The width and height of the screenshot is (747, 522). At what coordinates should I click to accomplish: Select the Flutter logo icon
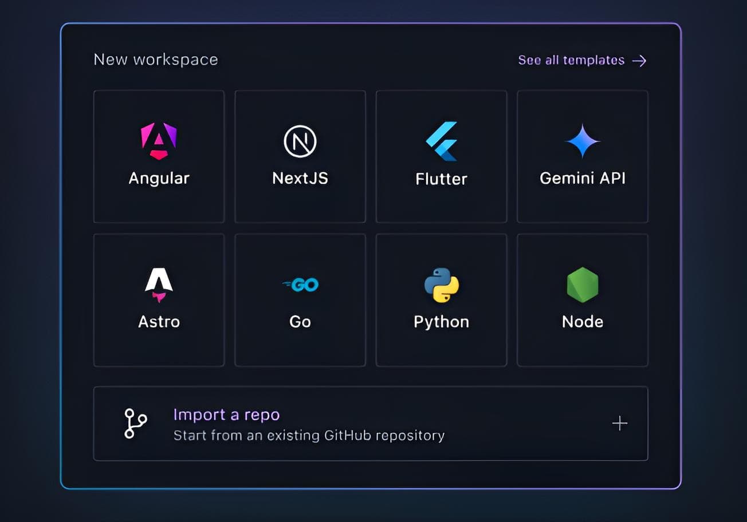coord(441,141)
